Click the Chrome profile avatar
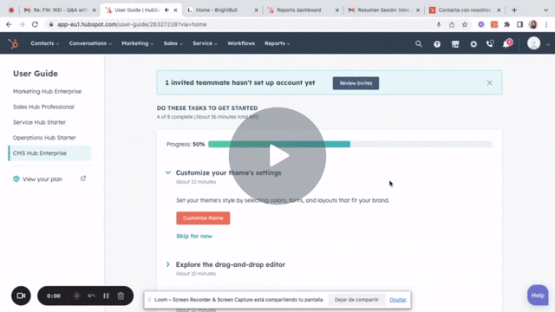This screenshot has height=312, width=555. [533, 24]
